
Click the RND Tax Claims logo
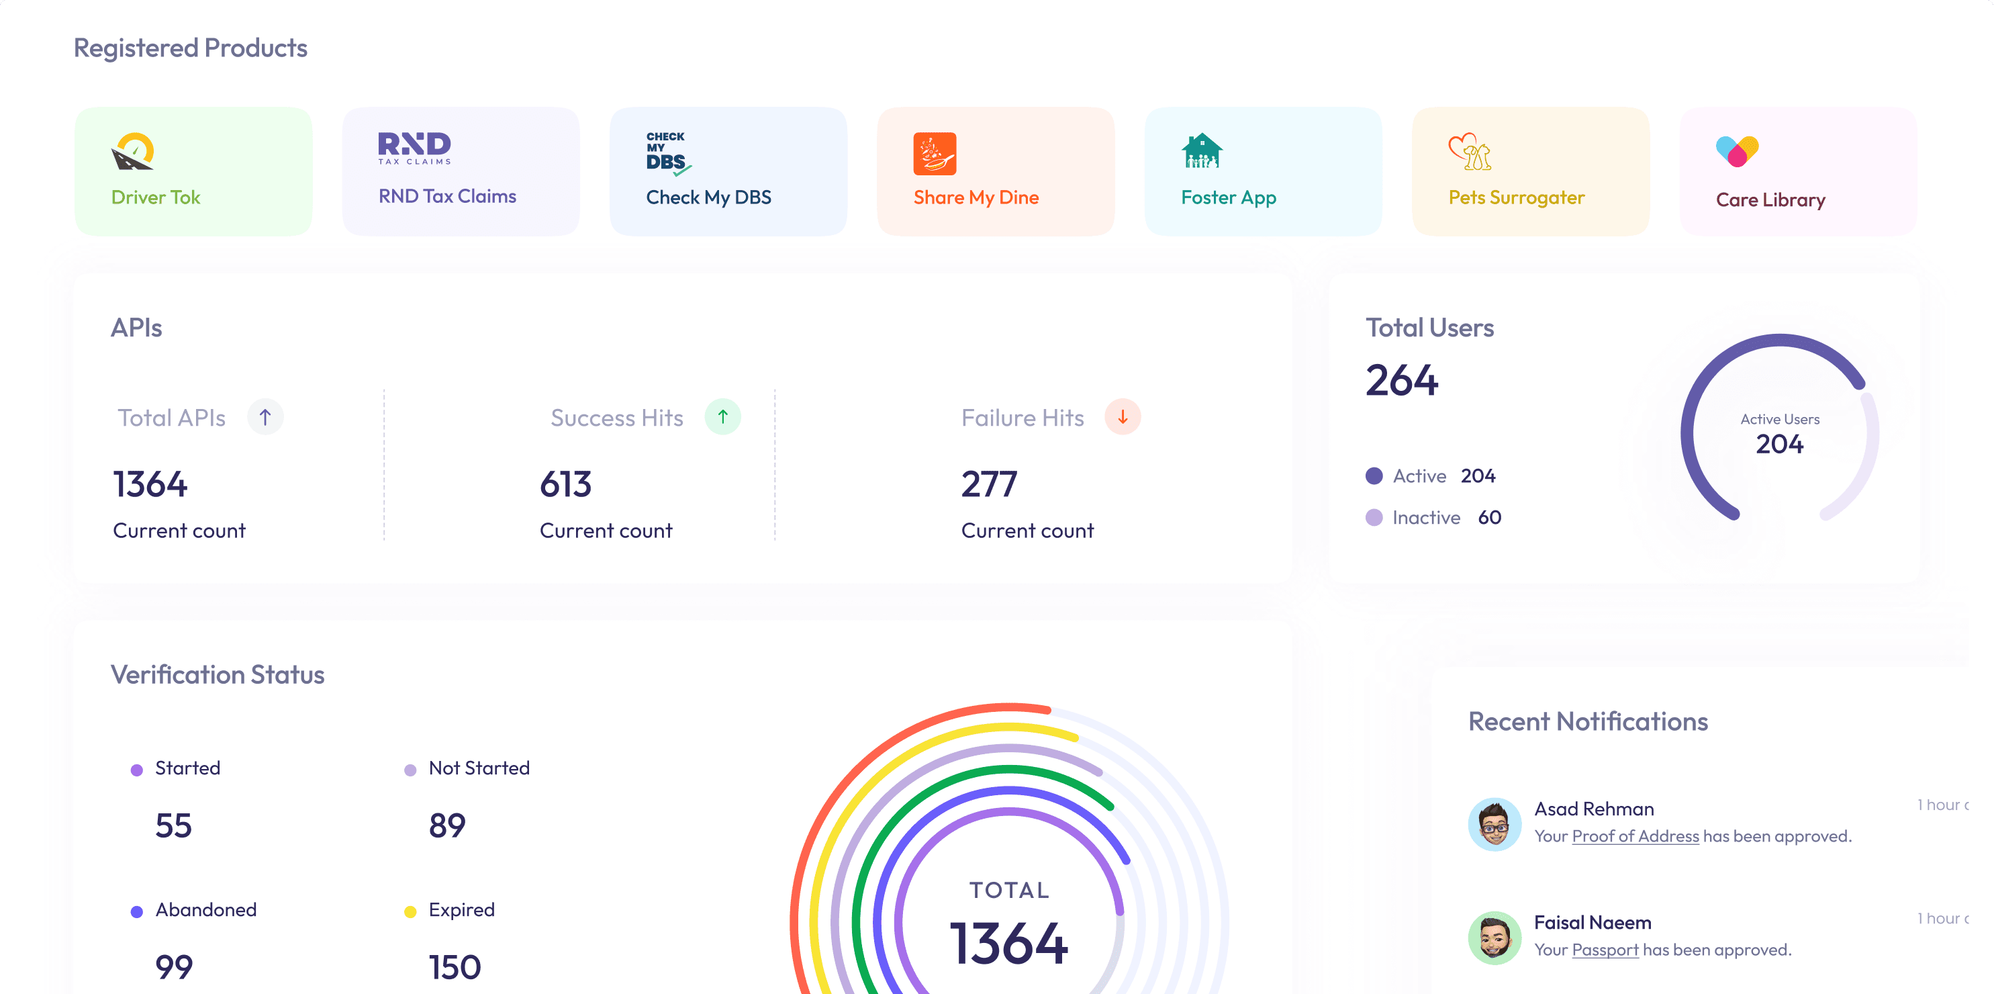[x=414, y=148]
